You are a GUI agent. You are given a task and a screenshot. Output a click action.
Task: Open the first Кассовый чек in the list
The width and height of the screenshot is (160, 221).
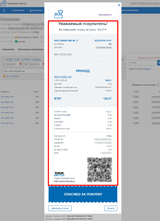tap(7, 97)
